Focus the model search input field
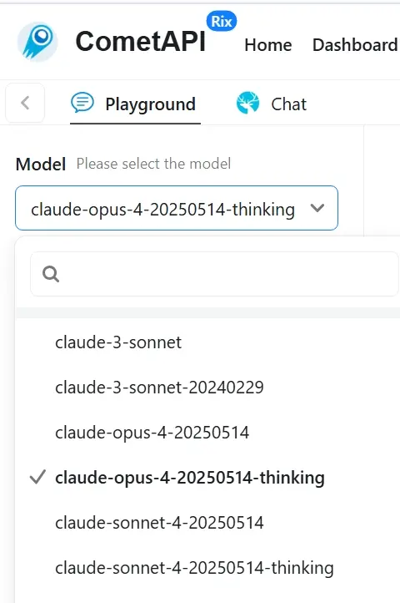 point(215,274)
